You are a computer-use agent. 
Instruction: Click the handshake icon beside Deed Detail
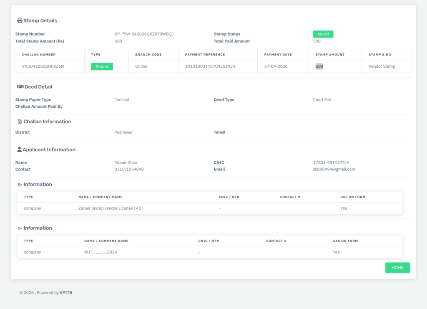coord(20,86)
